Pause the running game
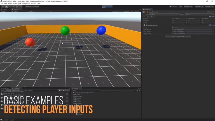Screen dimensions: 215x121 (107, 7)
